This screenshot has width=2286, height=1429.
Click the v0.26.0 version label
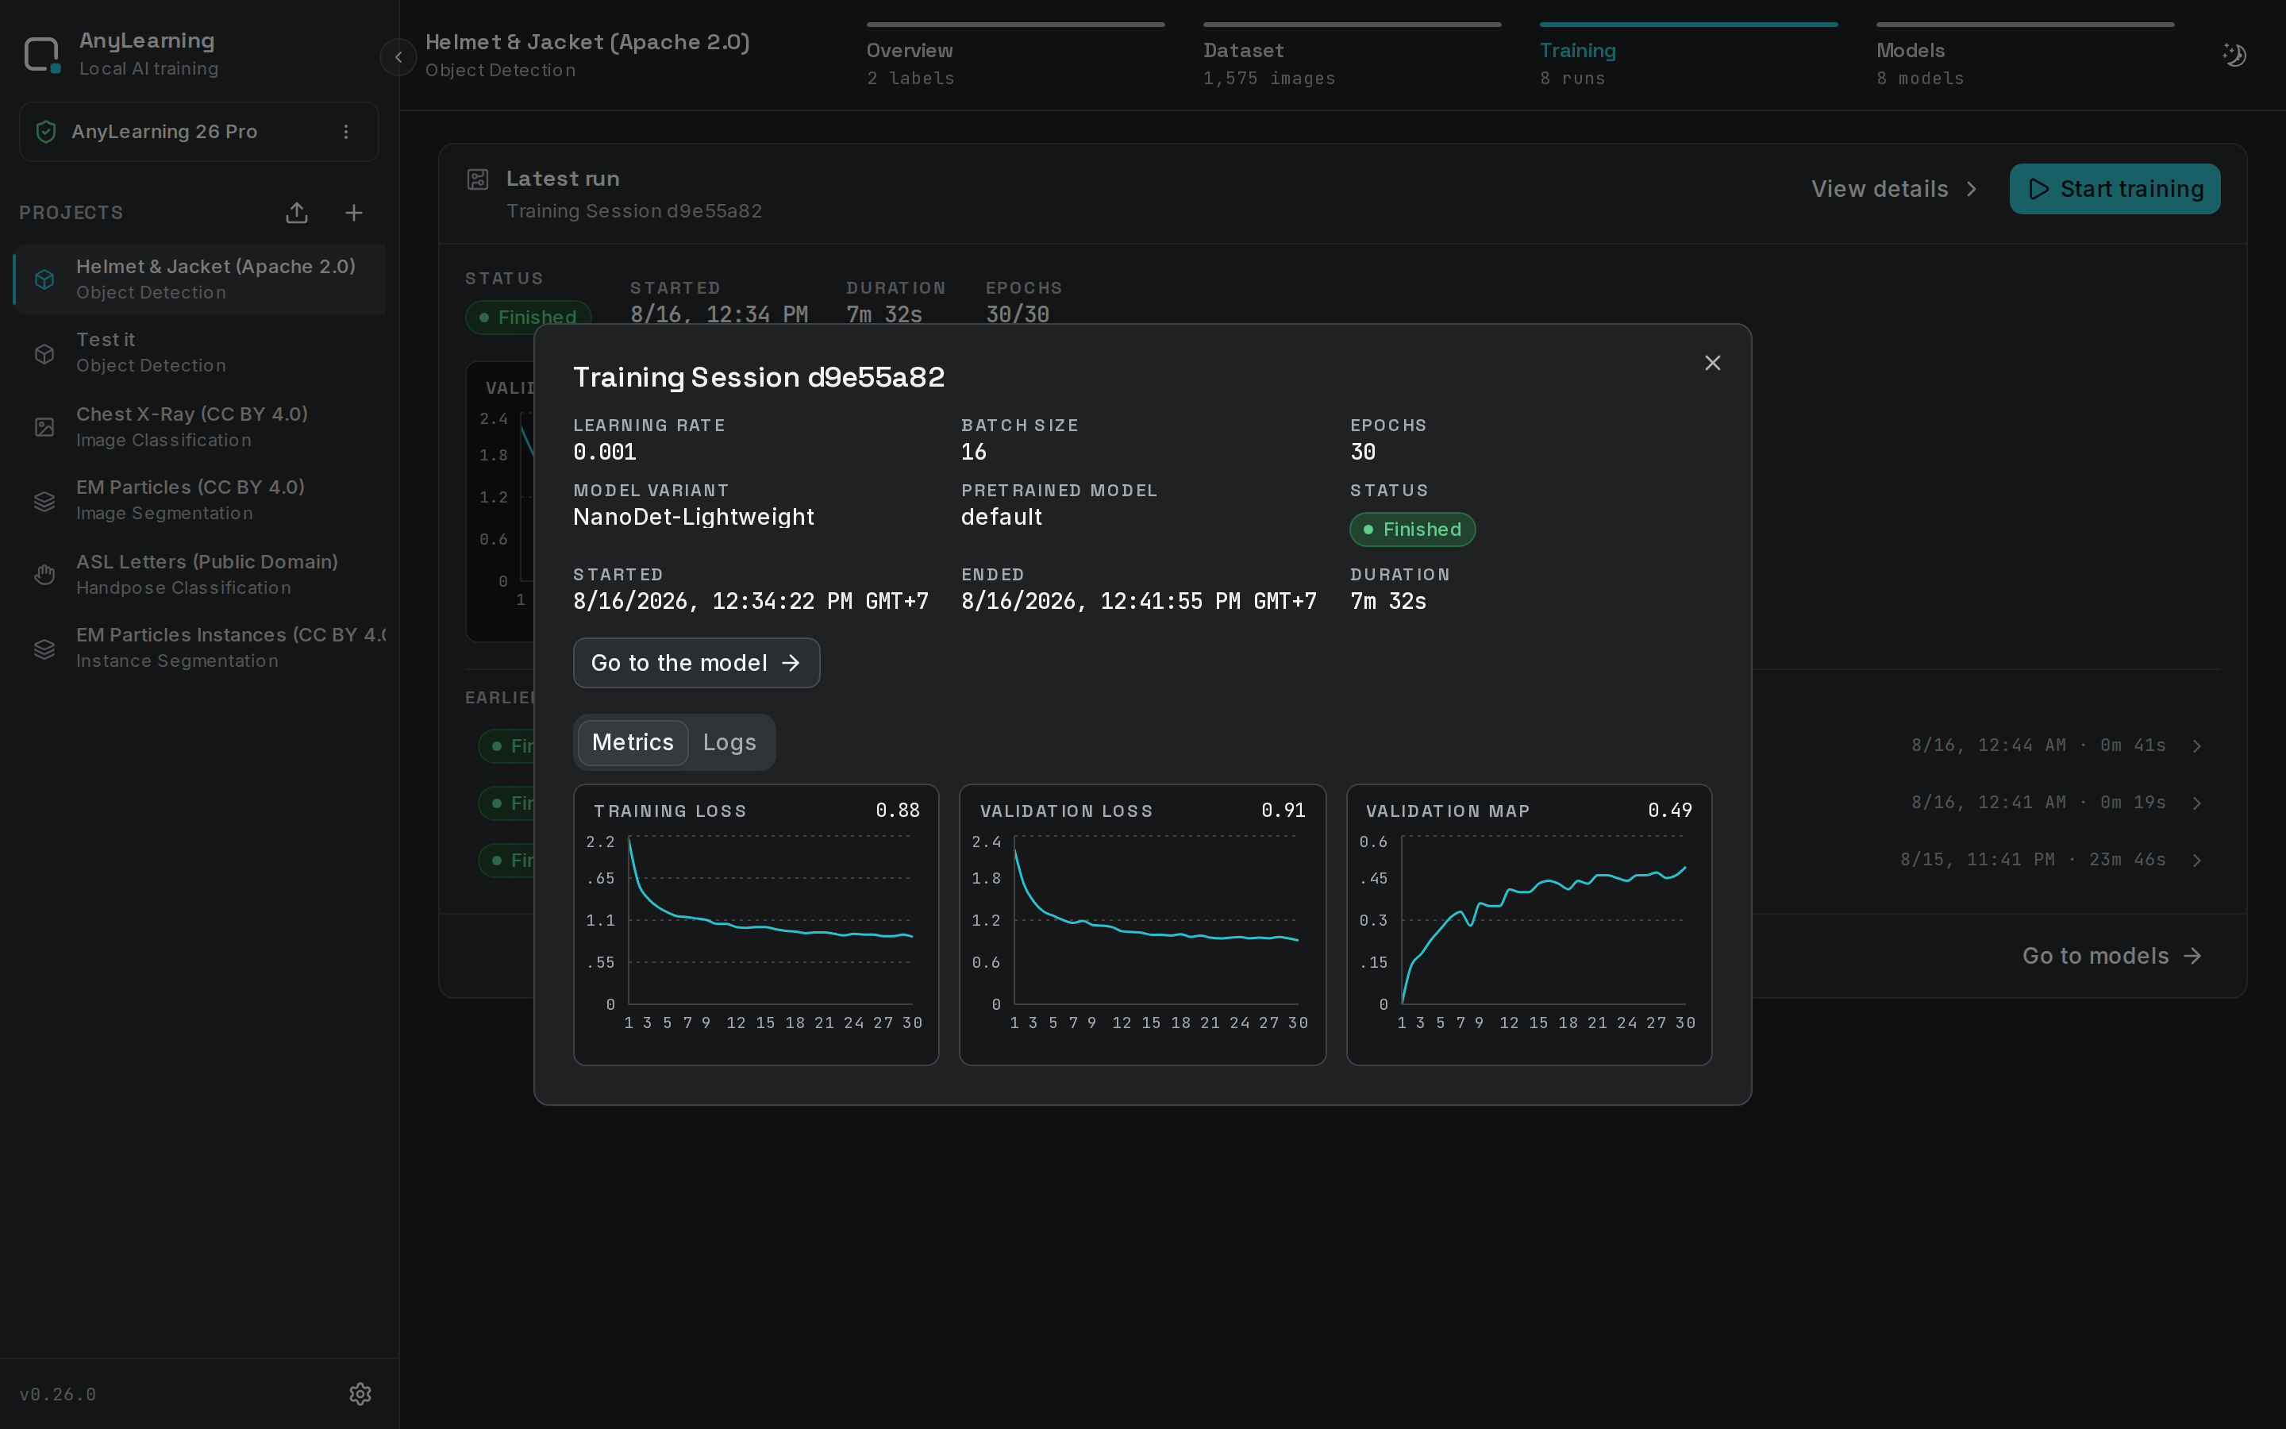click(58, 1394)
